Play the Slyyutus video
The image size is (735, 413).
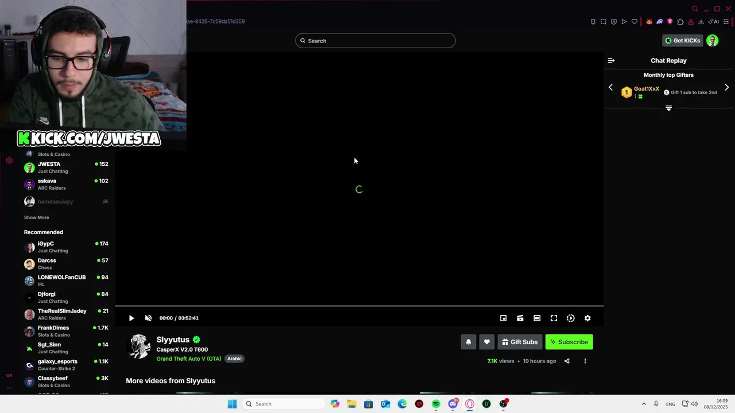[131, 318]
